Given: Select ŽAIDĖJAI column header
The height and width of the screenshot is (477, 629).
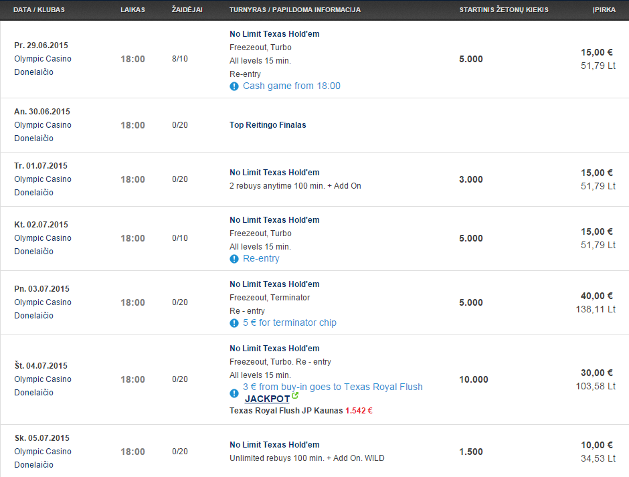Looking at the screenshot, I should pyautogui.click(x=187, y=9).
